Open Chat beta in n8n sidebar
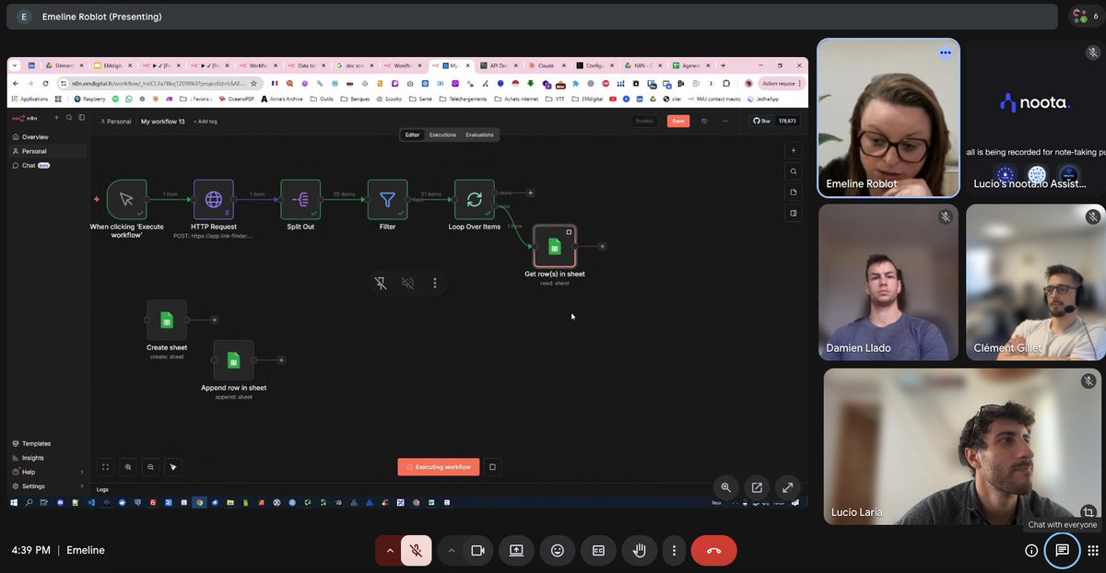 click(49, 166)
